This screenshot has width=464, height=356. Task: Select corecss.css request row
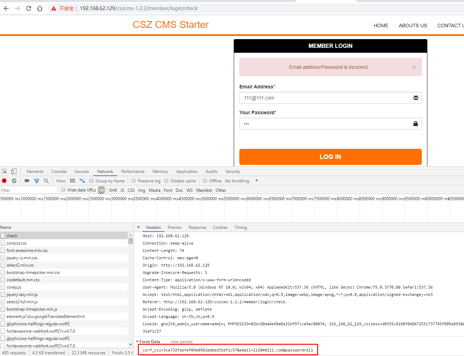click(x=64, y=243)
